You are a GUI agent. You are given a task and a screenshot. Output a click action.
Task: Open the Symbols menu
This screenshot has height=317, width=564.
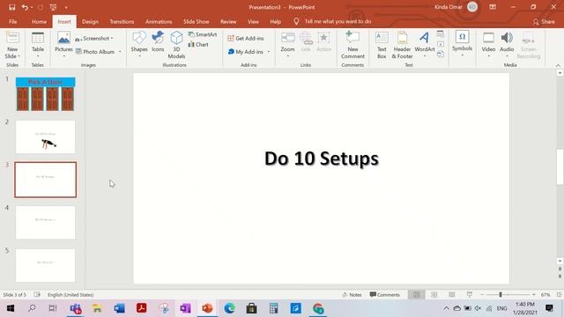tap(462, 44)
